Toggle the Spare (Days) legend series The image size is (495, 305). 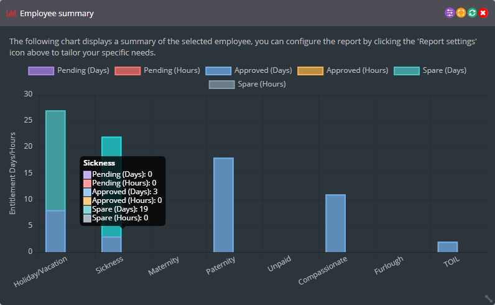[430, 70]
